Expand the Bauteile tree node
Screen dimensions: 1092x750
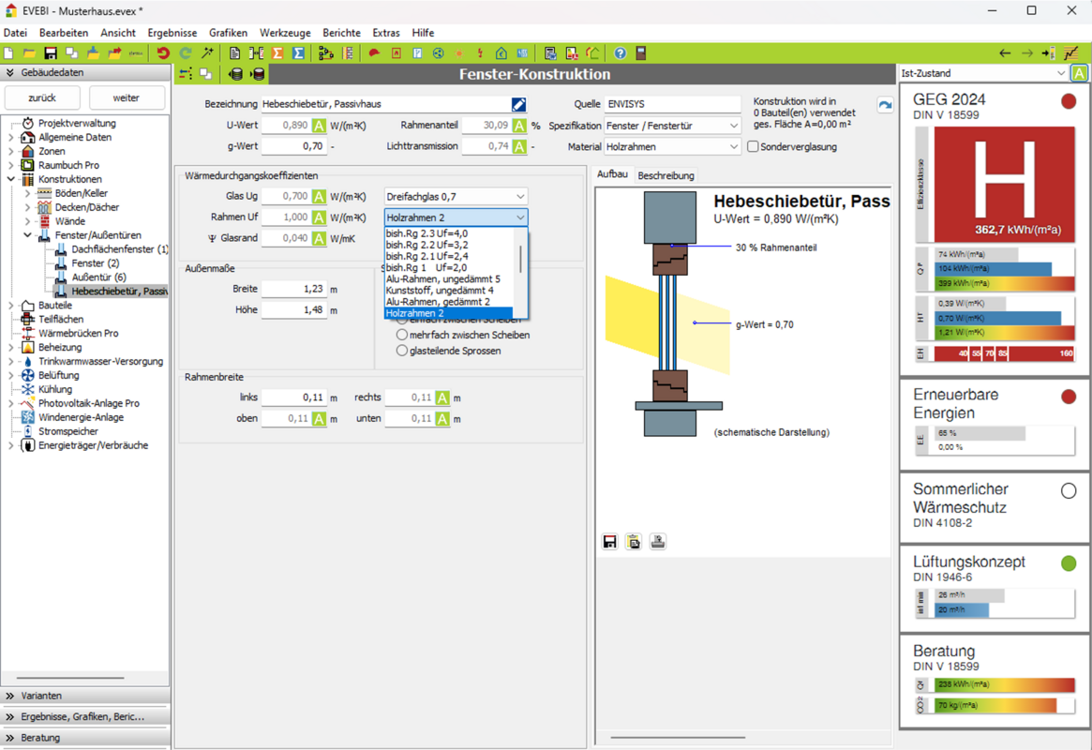(11, 306)
